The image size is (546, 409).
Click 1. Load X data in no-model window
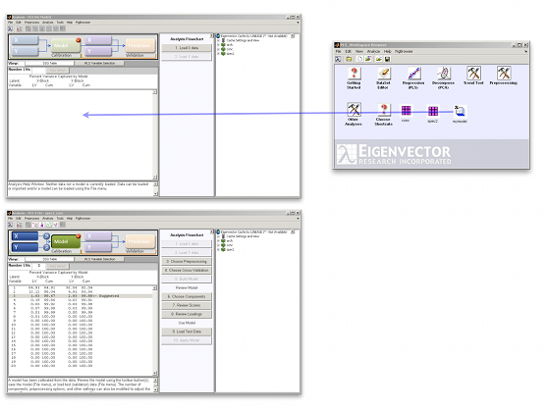pyautogui.click(x=187, y=48)
